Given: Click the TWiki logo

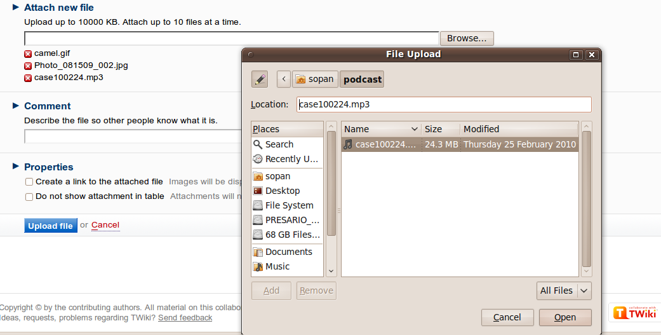Looking at the screenshot, I should 636,312.
